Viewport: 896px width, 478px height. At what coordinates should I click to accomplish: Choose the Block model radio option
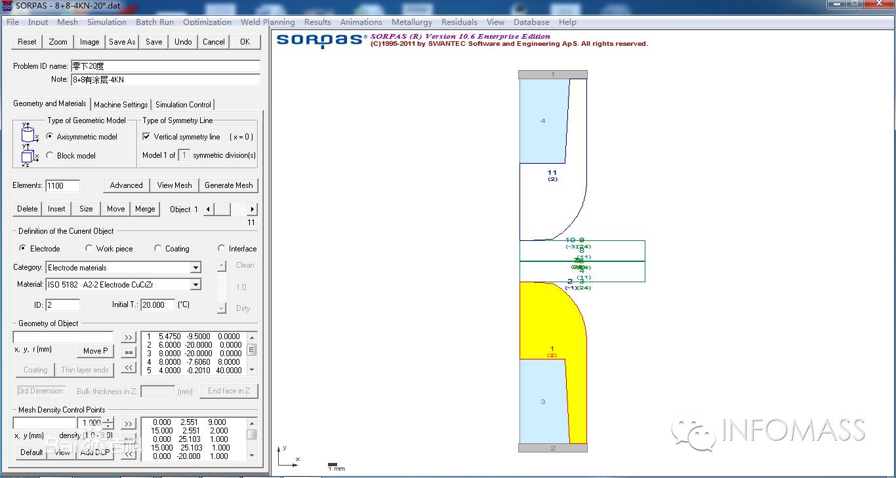pyautogui.click(x=50, y=156)
